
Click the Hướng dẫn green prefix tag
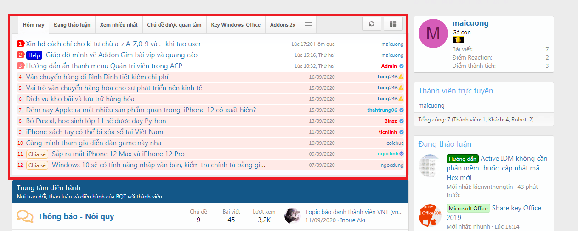(x=462, y=159)
